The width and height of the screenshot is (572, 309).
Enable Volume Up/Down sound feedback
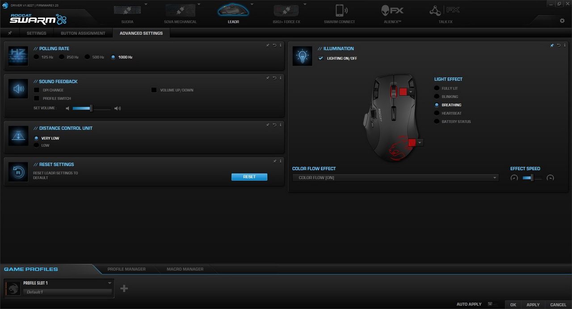(x=154, y=90)
